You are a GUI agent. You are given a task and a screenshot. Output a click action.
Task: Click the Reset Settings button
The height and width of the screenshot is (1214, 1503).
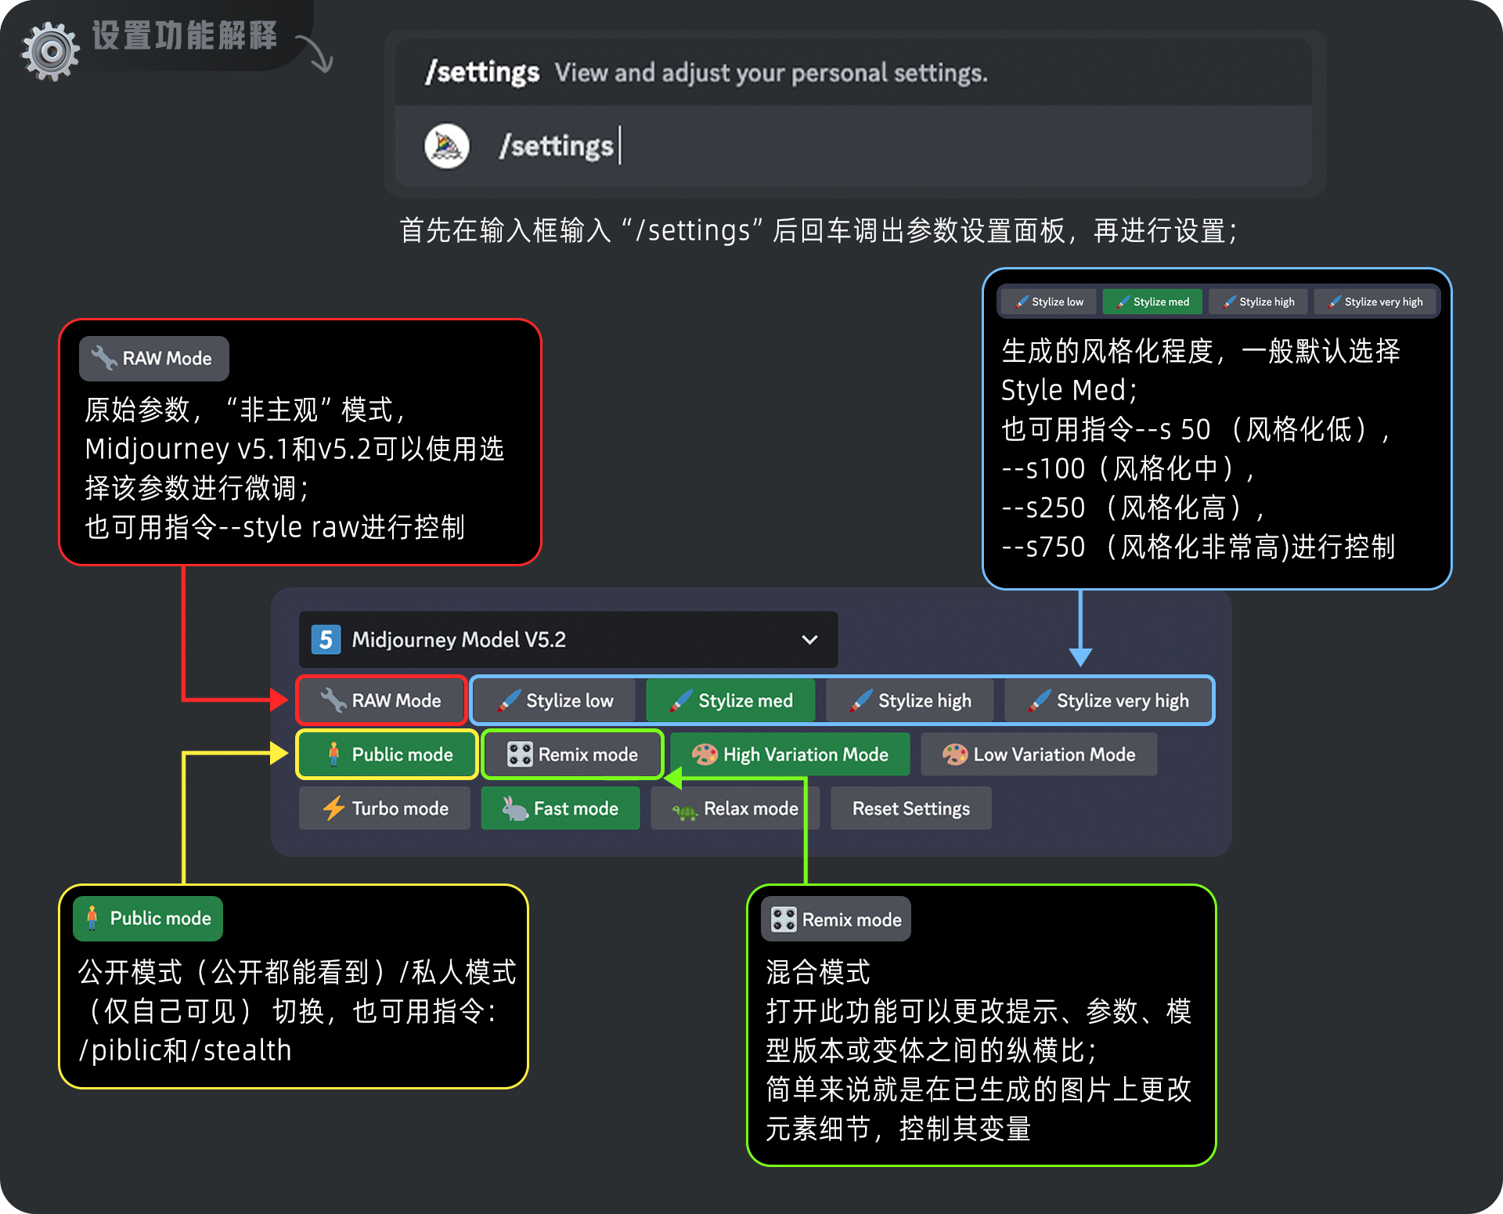(910, 808)
